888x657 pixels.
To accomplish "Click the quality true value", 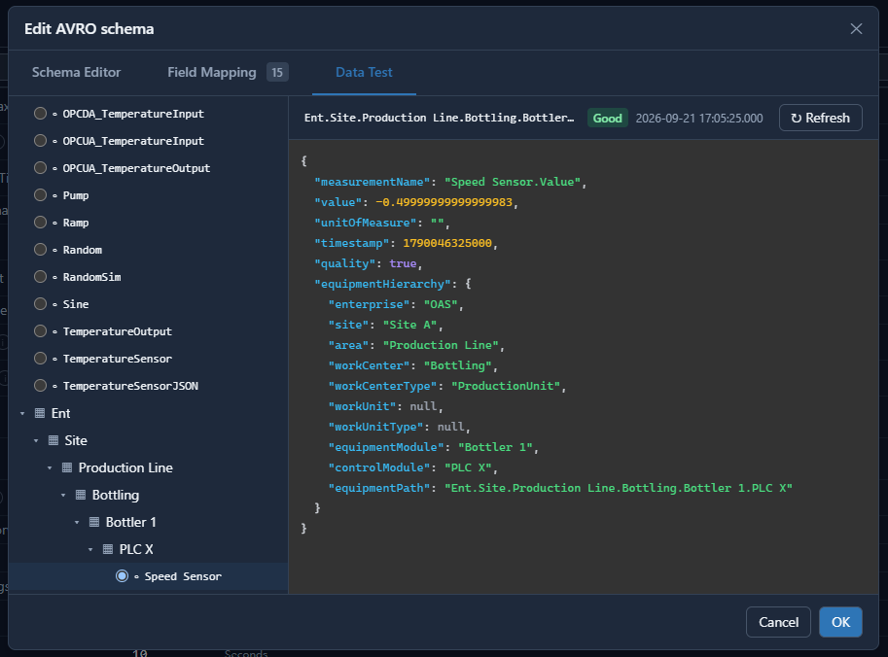I will [403, 263].
